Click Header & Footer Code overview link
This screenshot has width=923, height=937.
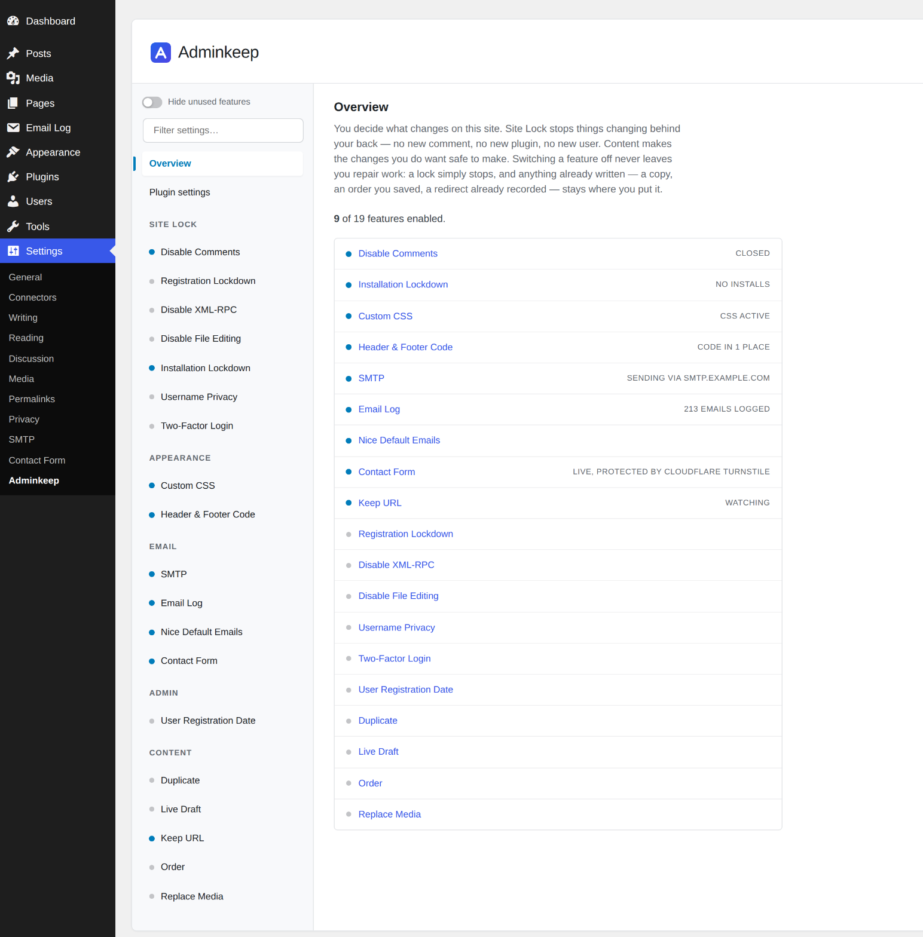click(x=405, y=347)
